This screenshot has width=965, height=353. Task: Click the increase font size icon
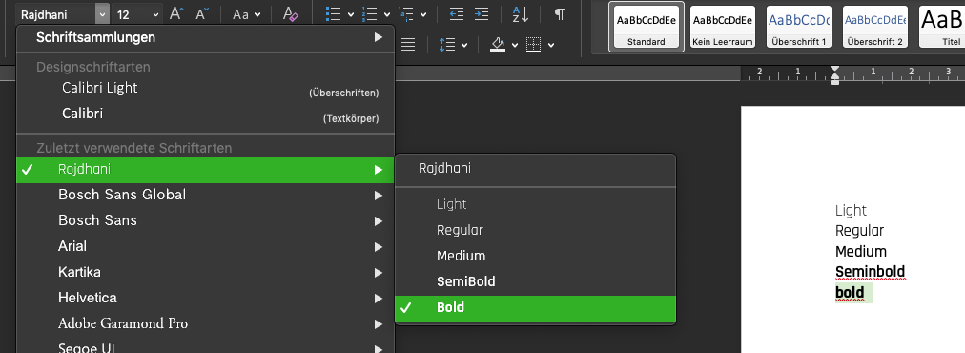176,13
